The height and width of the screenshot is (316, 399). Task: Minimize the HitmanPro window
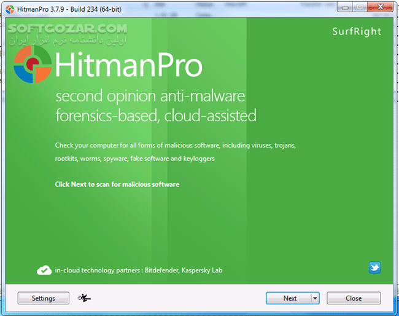pyautogui.click(x=345, y=7)
